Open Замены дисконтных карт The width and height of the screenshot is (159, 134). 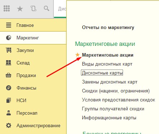tap(110, 82)
